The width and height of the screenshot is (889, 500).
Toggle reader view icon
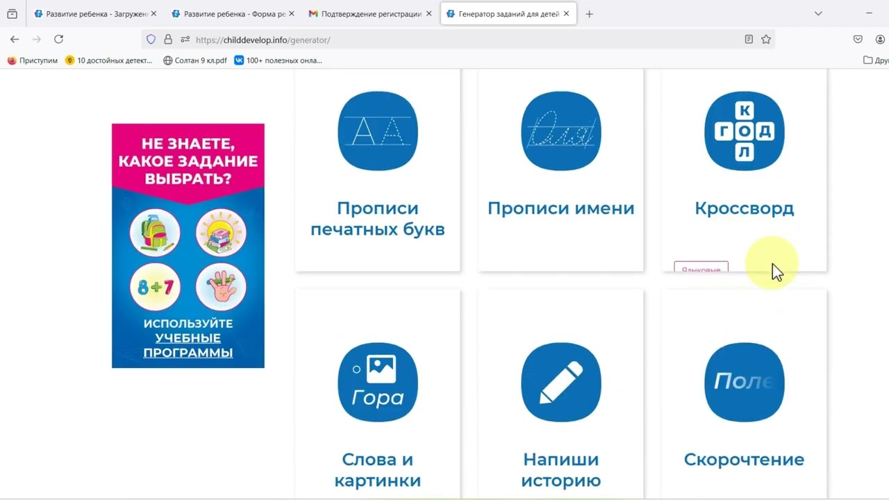tap(749, 40)
